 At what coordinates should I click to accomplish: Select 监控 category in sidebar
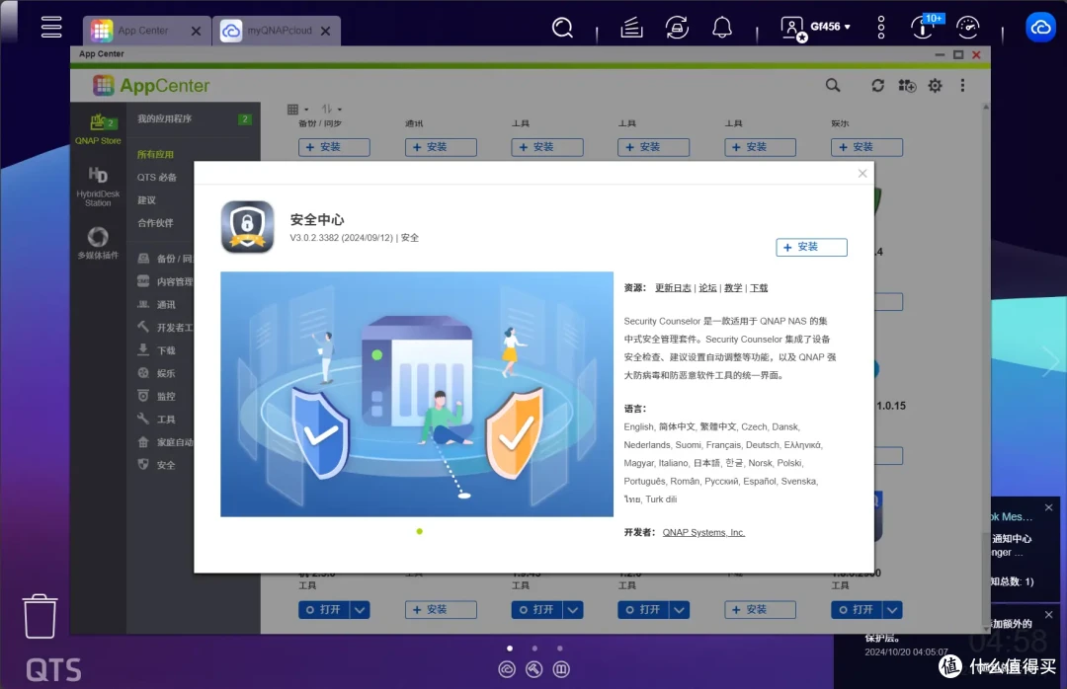click(x=157, y=396)
